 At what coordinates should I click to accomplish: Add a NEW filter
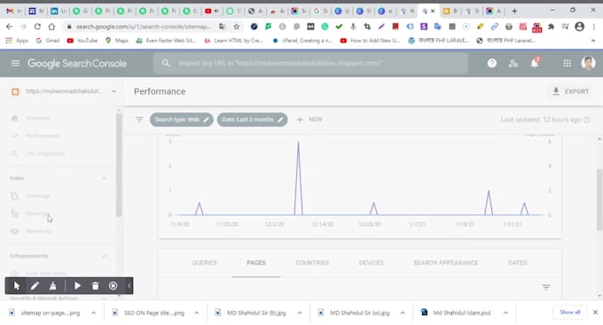point(309,120)
